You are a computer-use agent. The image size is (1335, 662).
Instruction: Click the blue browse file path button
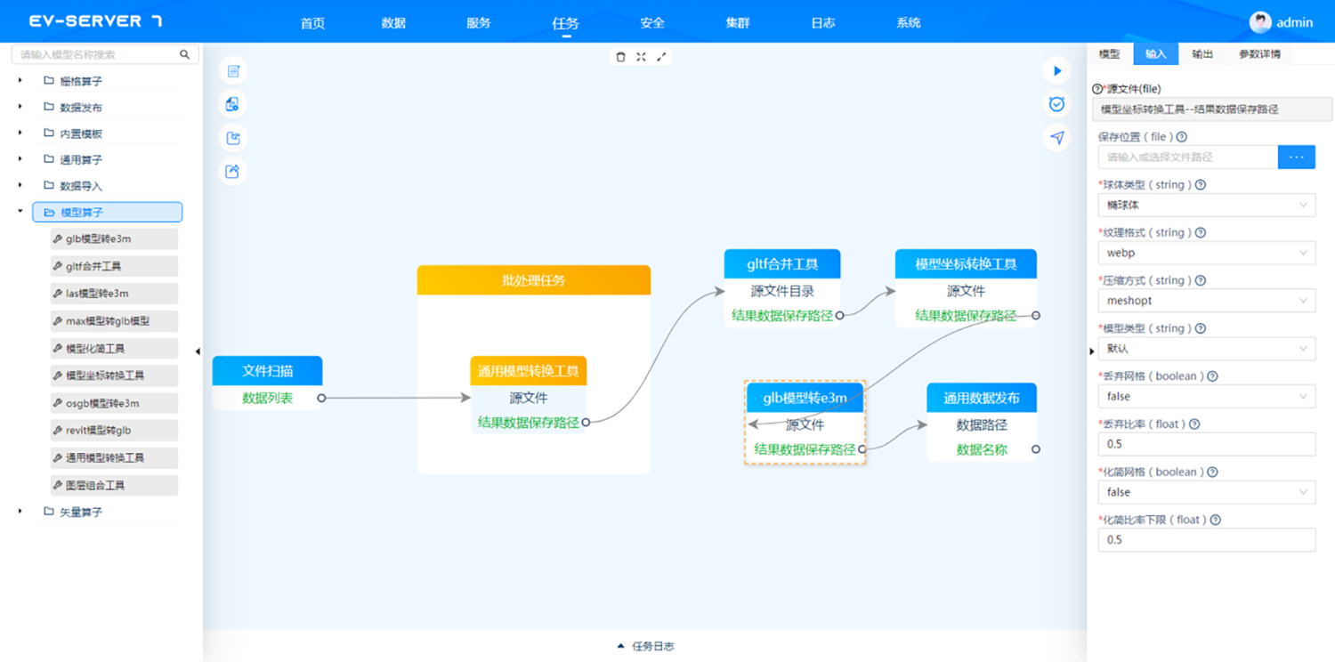pyautogui.click(x=1296, y=157)
